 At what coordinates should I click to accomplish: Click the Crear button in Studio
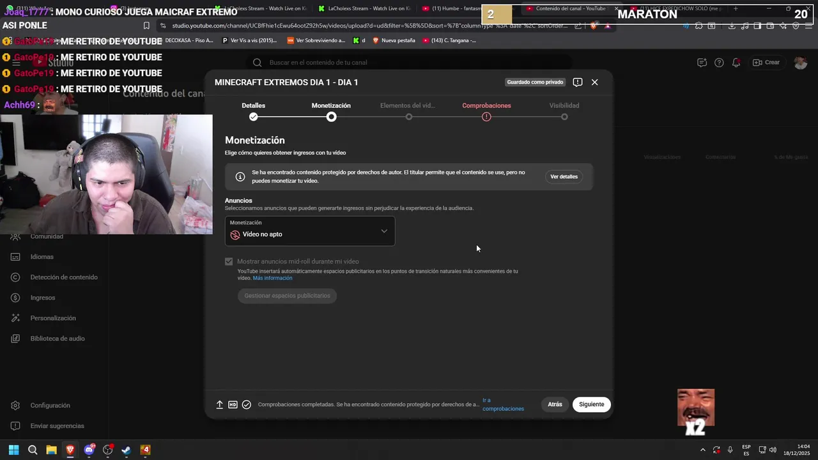[x=766, y=63]
